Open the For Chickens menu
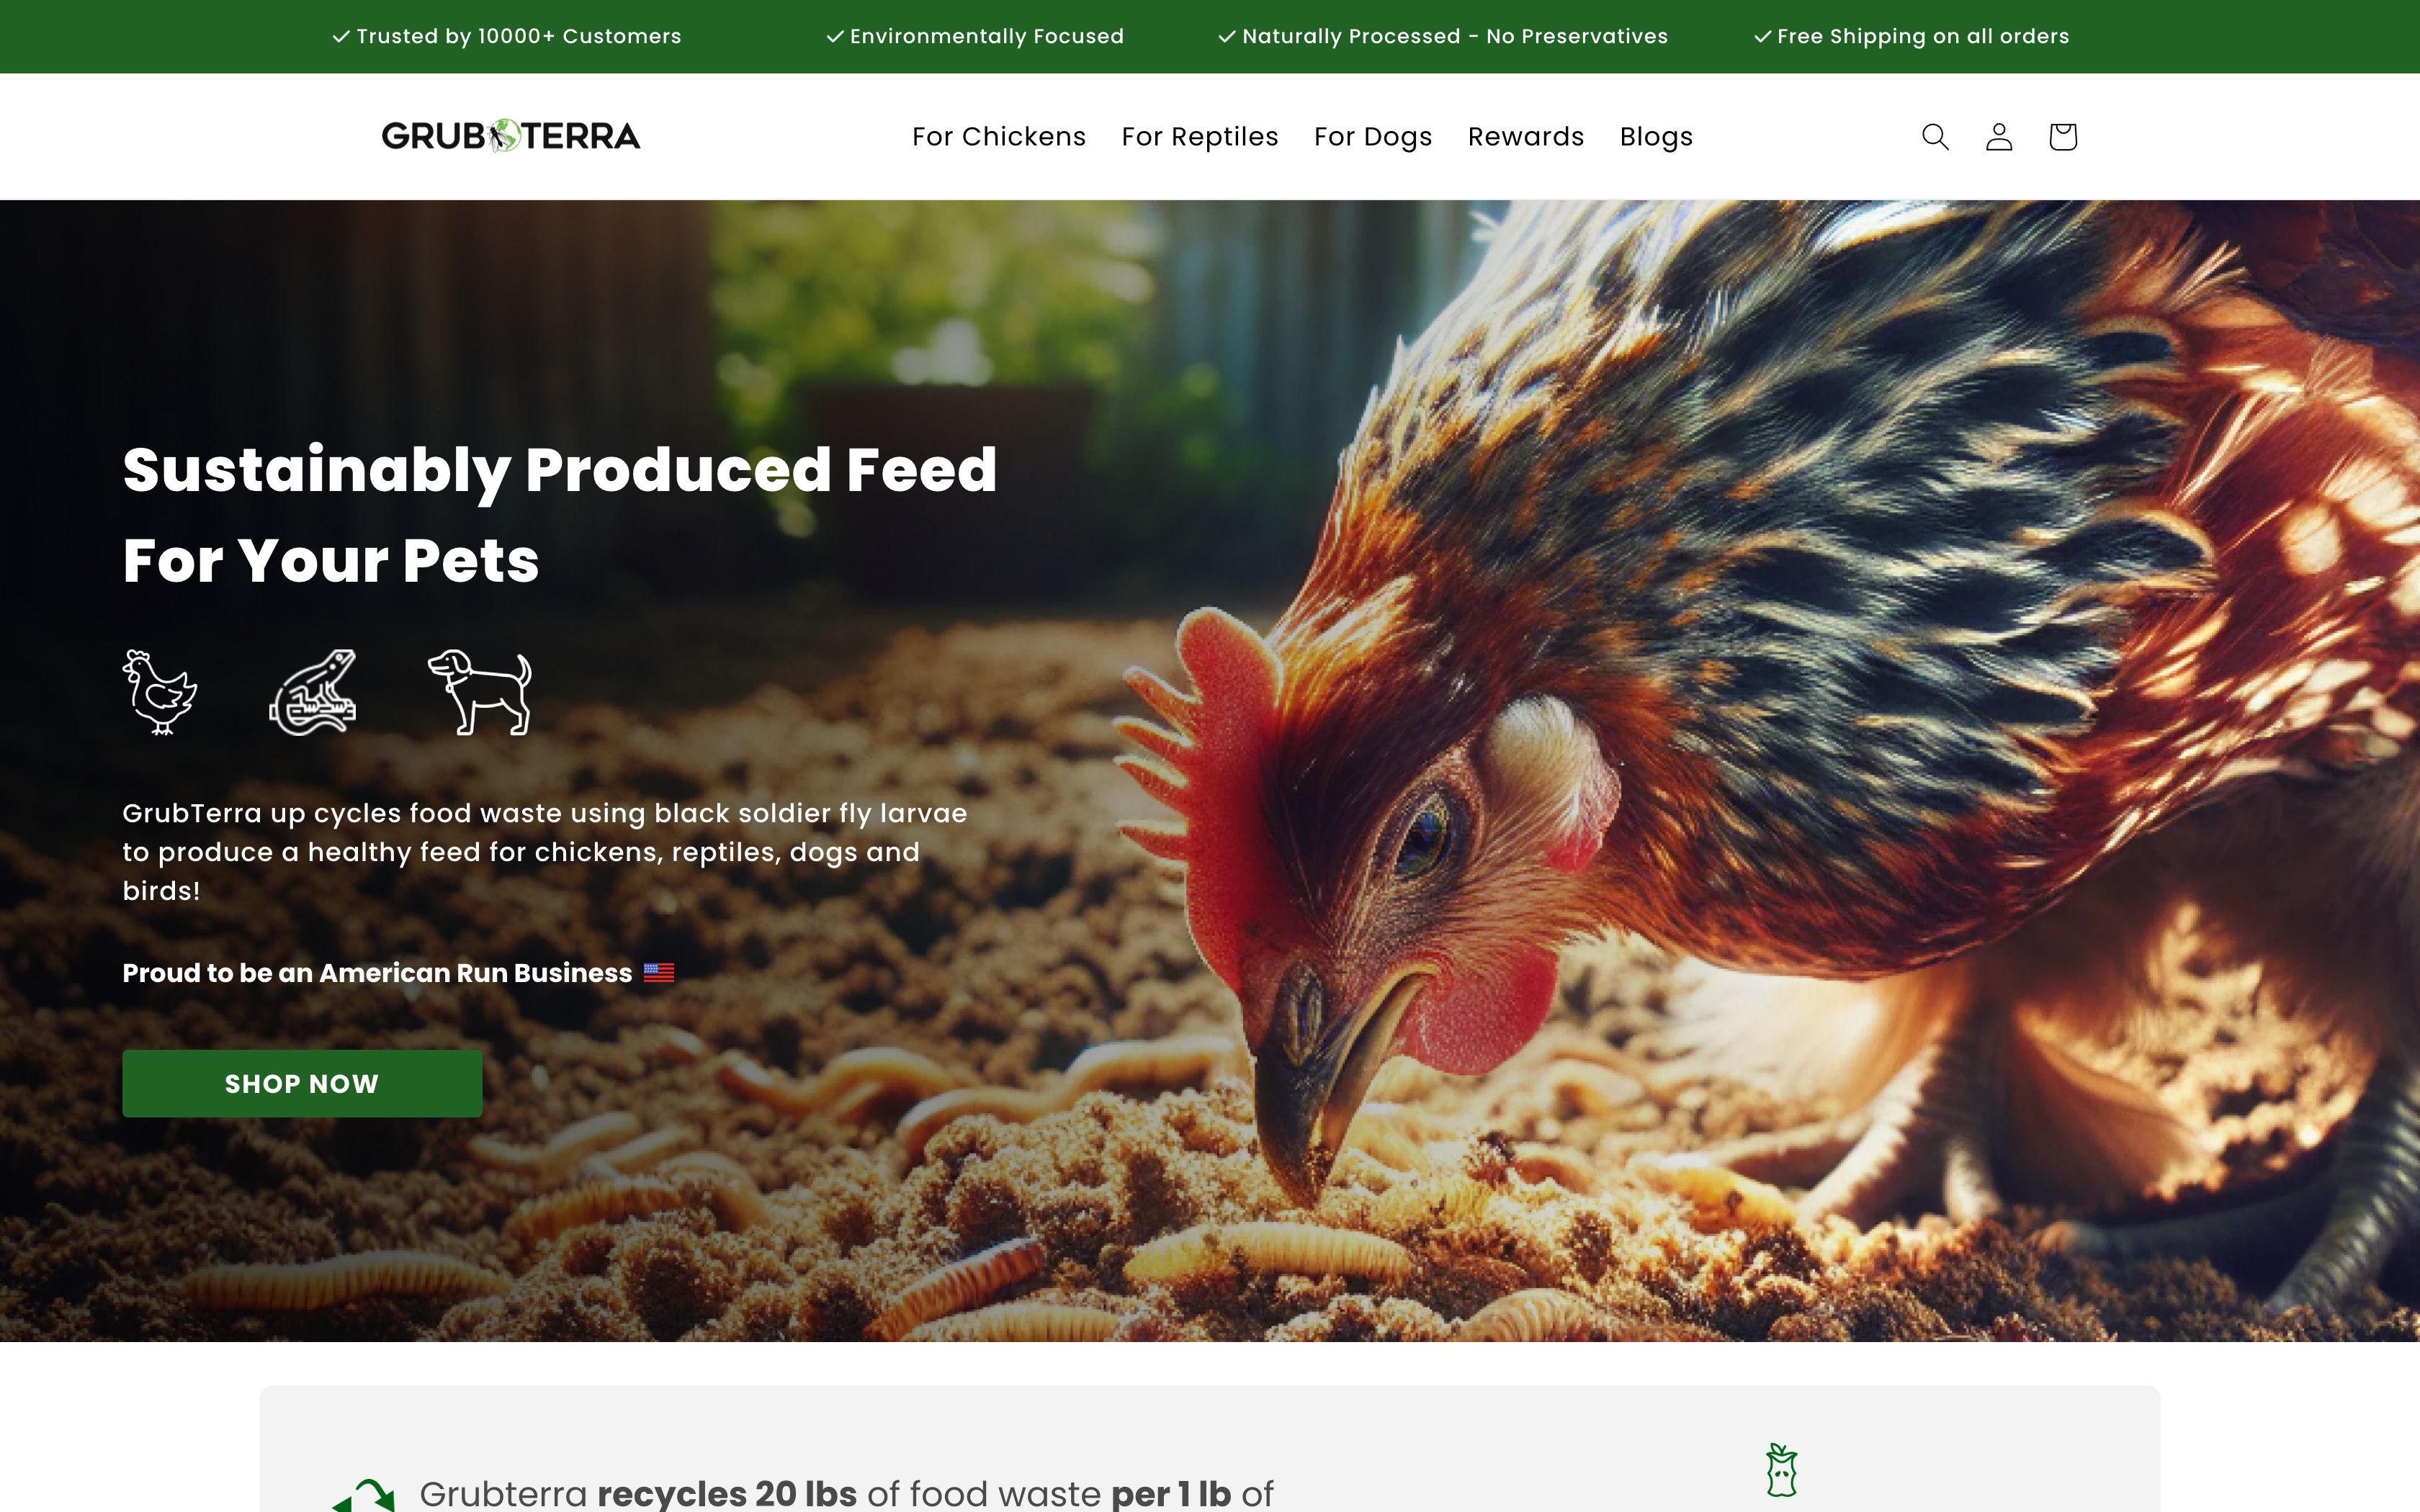The image size is (2420, 1512). [999, 137]
